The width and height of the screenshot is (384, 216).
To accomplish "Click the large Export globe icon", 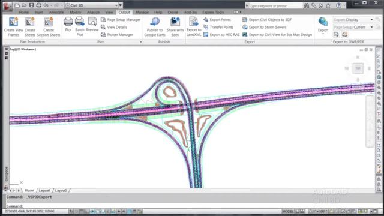I will 323,22.
